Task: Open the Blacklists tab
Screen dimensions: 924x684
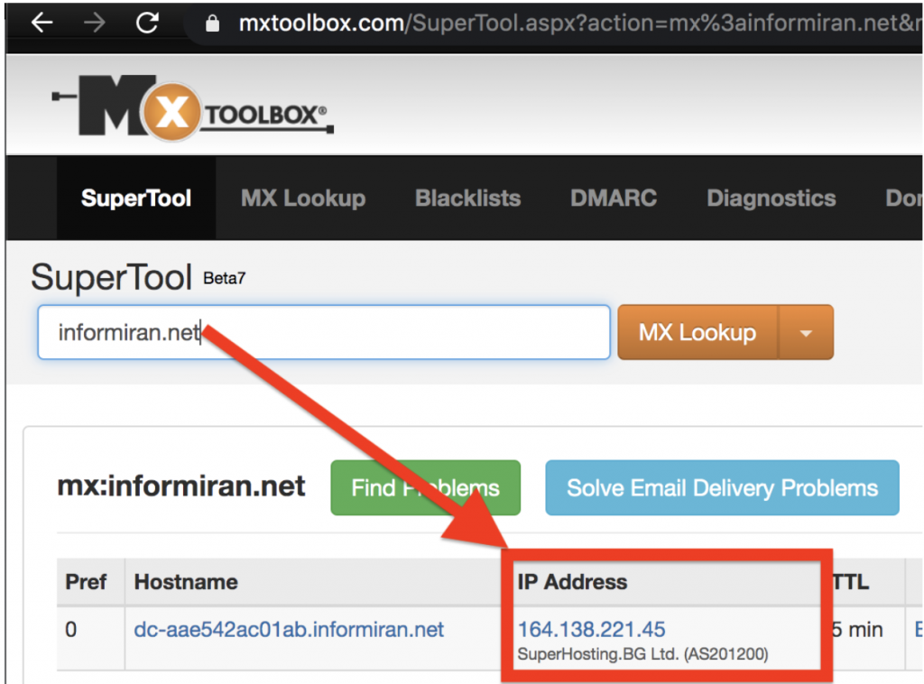Action: [467, 199]
